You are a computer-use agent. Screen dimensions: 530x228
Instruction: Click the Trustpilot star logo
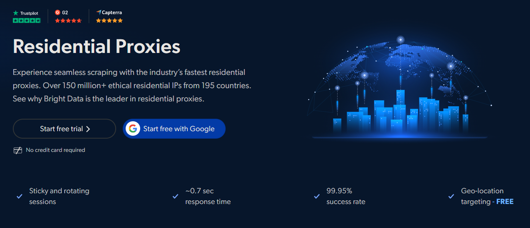point(16,13)
